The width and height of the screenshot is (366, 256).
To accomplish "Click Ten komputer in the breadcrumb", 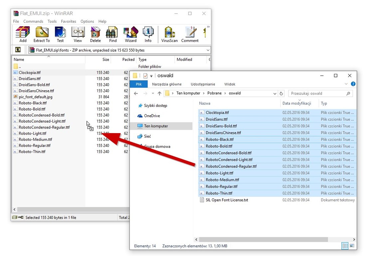I will coord(188,93).
